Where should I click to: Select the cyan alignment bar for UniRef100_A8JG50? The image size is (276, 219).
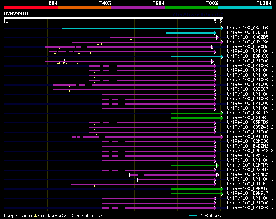point(143,28)
